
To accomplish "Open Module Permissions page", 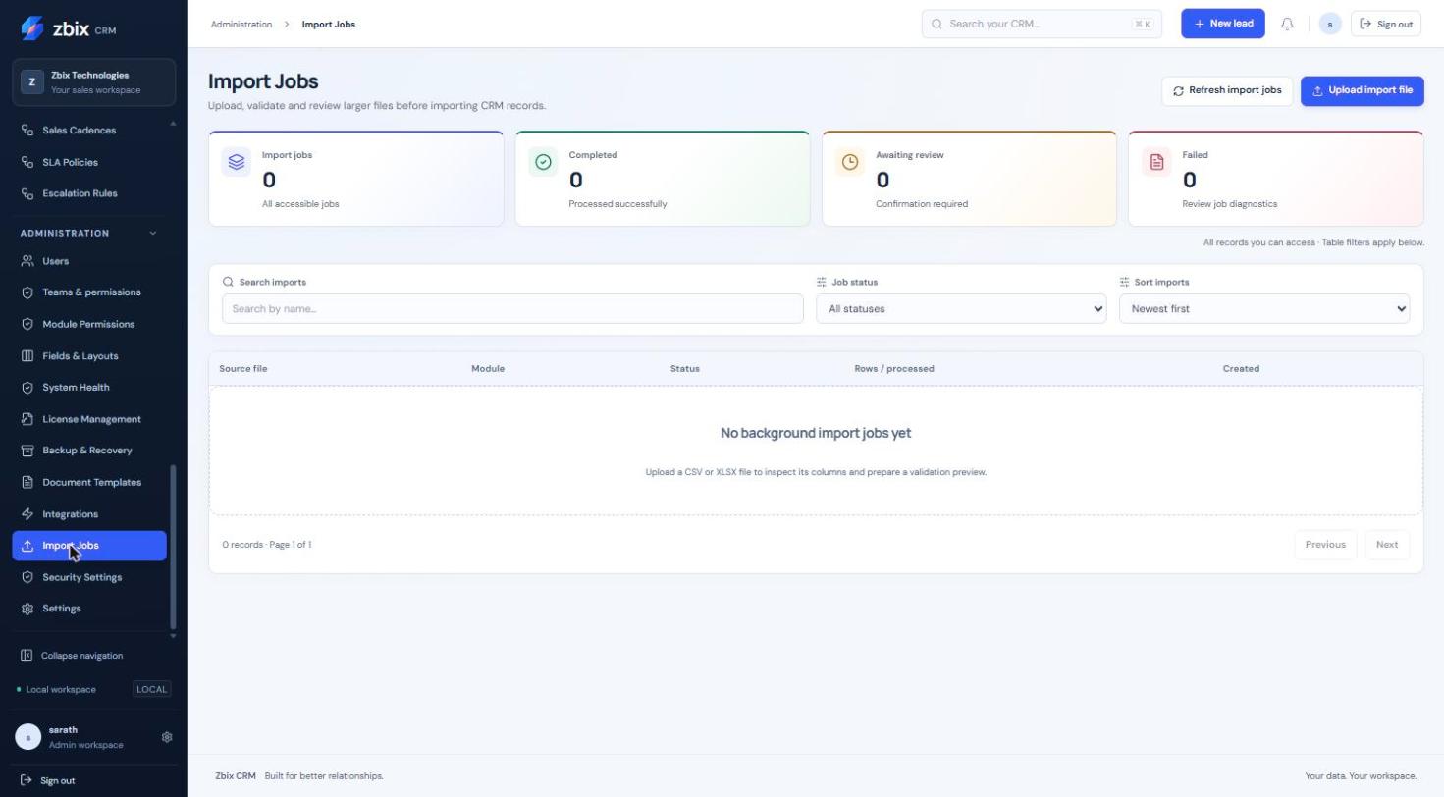I will tap(89, 324).
